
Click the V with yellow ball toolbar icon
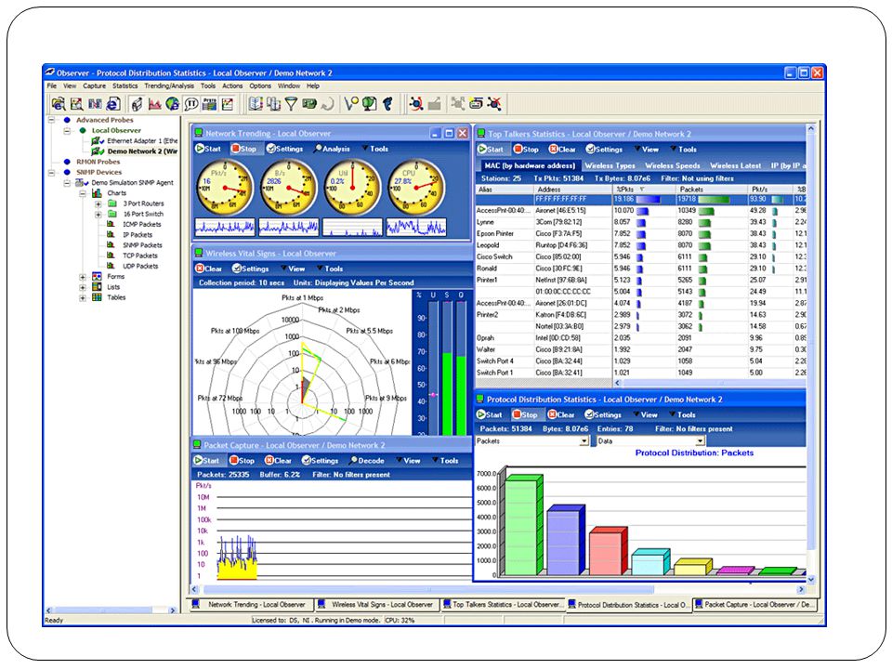point(351,103)
